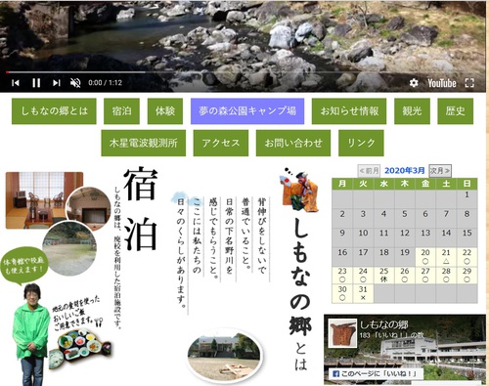Screen dimensions: 489x386
Task: Click the meal dishes photo
Action: (80, 350)
